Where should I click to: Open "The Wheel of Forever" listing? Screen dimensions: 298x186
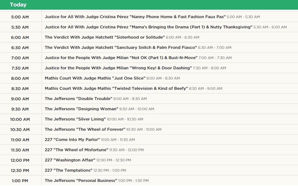pyautogui.click(x=85, y=129)
